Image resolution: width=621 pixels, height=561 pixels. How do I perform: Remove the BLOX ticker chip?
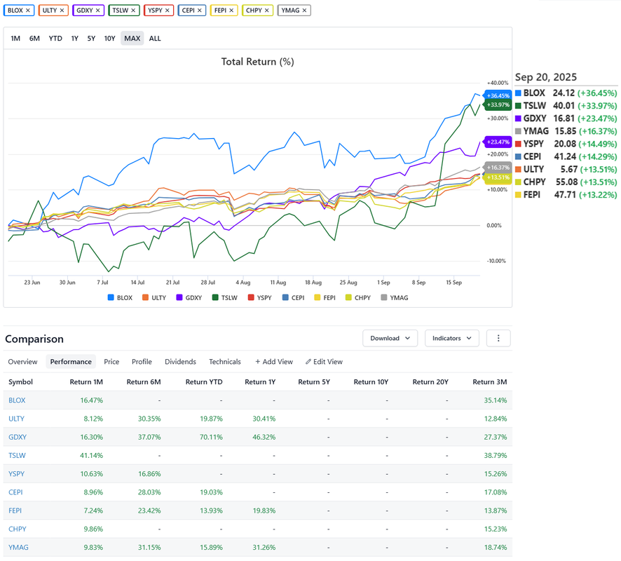click(28, 11)
